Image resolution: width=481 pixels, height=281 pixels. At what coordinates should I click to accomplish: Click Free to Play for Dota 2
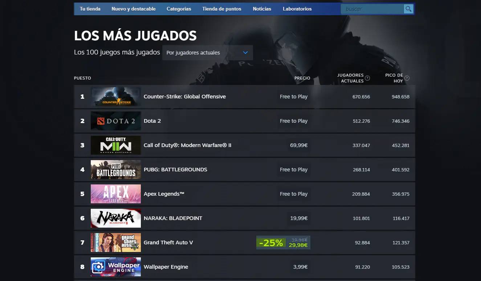294,121
